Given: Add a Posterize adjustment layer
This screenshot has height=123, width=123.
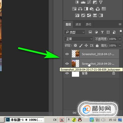Looking at the screenshot, I should (x=83, y=15).
